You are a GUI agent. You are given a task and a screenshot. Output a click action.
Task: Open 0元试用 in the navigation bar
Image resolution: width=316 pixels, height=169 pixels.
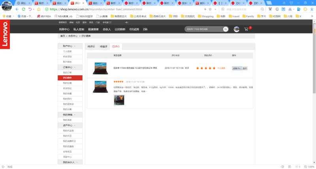134,29
